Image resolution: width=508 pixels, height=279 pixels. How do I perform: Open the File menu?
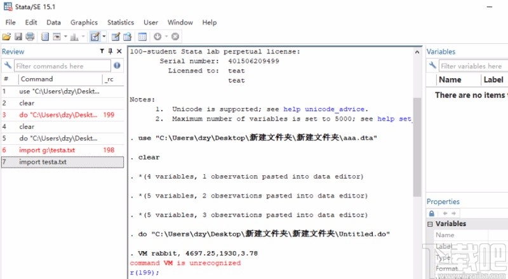point(10,22)
